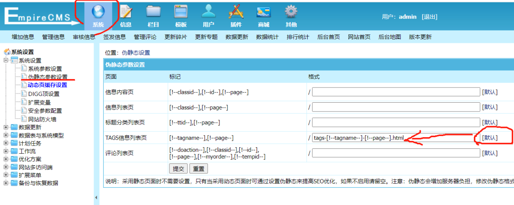Open the 插件 plugin icon

click(236, 12)
